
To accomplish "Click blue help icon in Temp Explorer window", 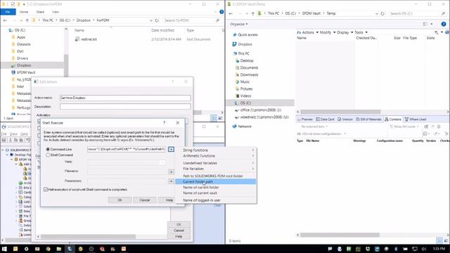I will click(444, 24).
